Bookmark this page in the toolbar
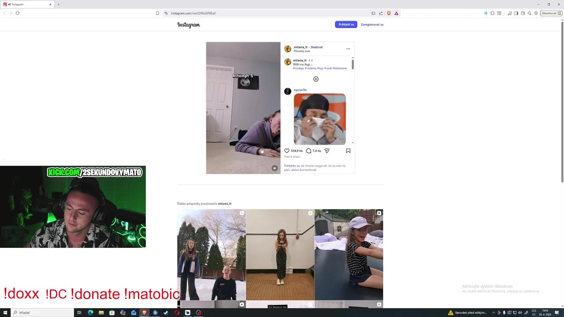This screenshot has height=317, width=564. point(157,13)
